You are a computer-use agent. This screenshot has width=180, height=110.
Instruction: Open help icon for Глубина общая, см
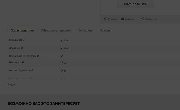tap(32, 78)
